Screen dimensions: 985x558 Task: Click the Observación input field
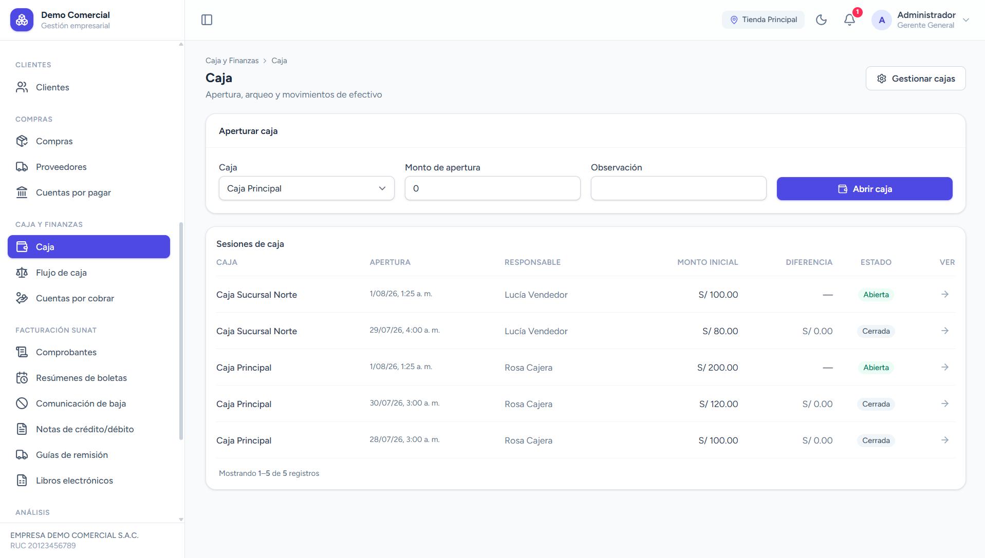point(679,188)
